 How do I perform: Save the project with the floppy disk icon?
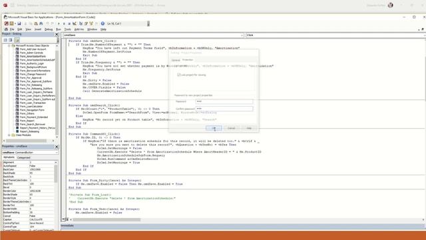pyautogui.click(x=19, y=24)
